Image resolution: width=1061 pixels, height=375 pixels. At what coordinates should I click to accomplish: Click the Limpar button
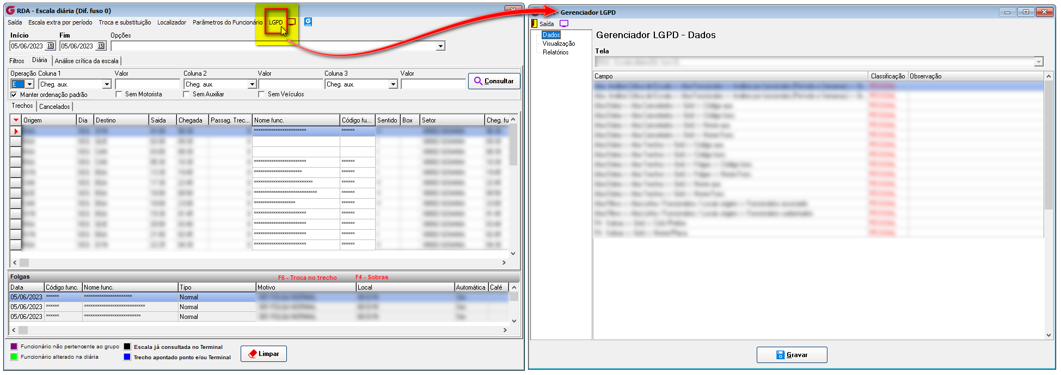click(x=264, y=354)
